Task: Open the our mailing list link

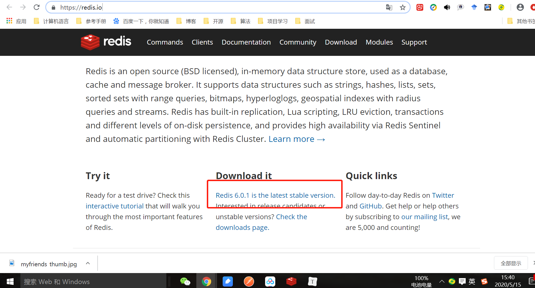Action: 425,217
